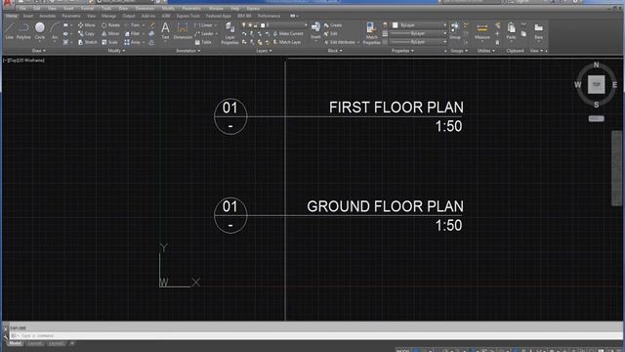
Task: Activate the Mirror command
Action: coord(110,33)
